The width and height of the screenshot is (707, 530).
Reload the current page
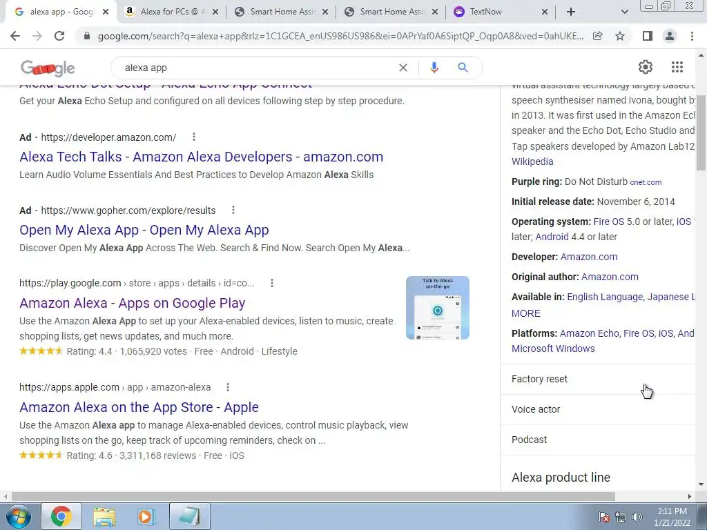click(x=59, y=36)
